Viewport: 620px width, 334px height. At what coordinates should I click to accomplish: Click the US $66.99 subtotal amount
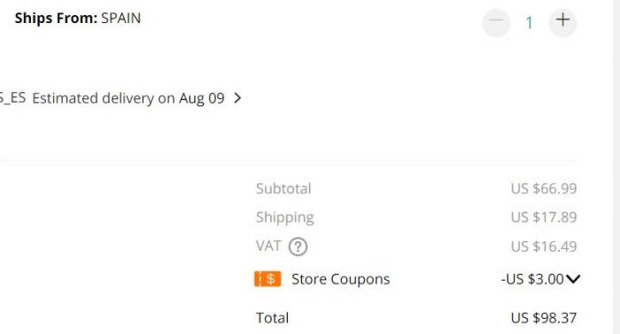point(544,189)
